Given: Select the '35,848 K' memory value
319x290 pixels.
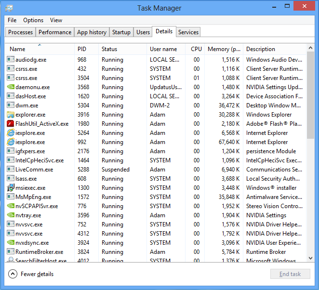Looking at the screenshot, I should click(x=229, y=197).
